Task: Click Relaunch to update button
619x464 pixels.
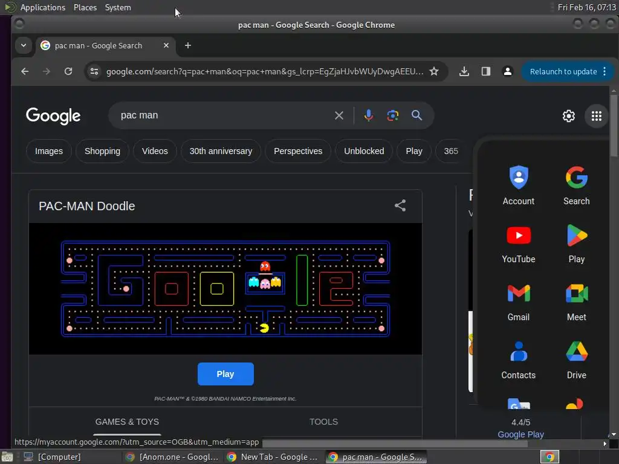Action: click(x=563, y=71)
